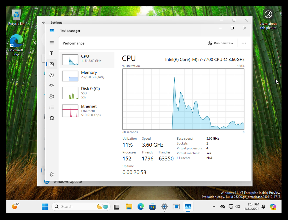Image resolution: width=288 pixels, height=220 pixels.
Task: Switch to the Processes page icon
Action: 52,53
